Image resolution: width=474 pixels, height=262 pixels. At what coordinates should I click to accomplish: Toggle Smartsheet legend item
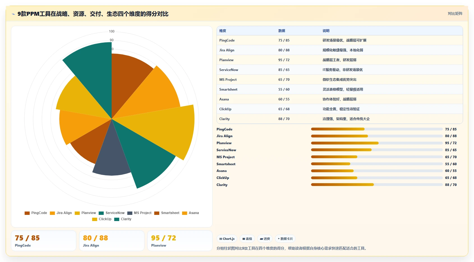167,213
